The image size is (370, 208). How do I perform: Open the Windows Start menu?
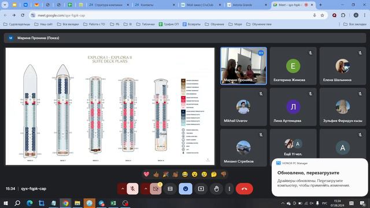5,203
